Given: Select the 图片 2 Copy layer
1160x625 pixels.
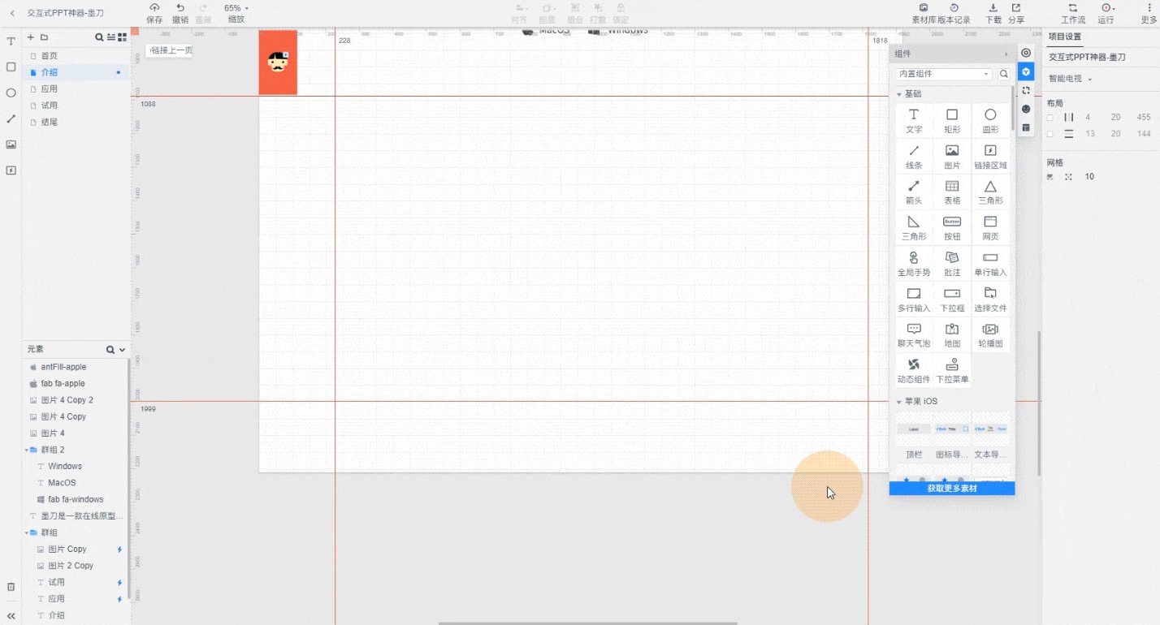Looking at the screenshot, I should [x=71, y=566].
